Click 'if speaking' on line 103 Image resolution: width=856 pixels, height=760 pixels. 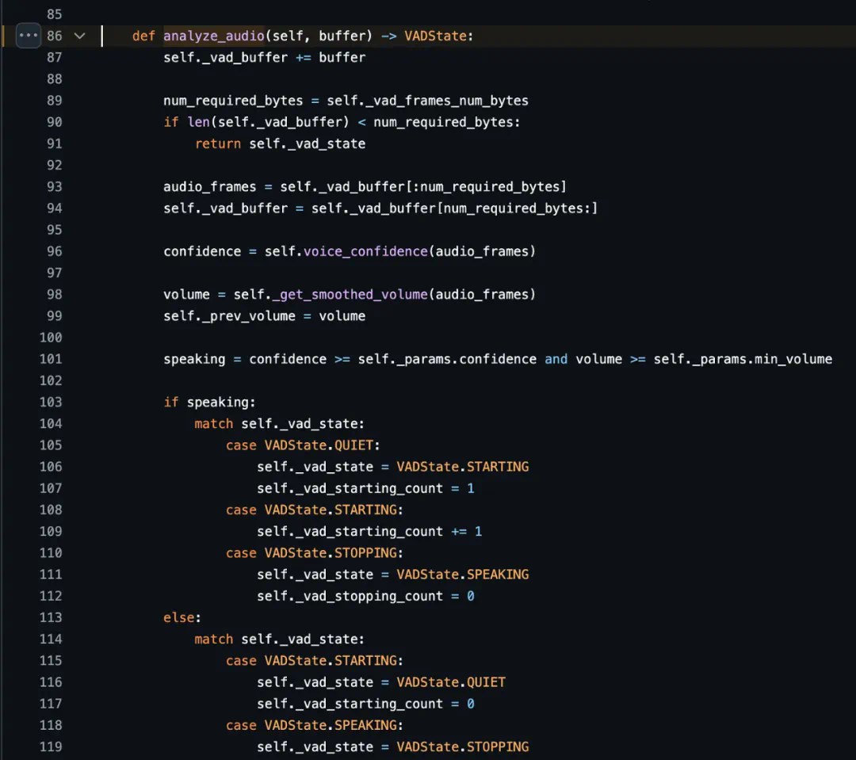pyautogui.click(x=209, y=402)
